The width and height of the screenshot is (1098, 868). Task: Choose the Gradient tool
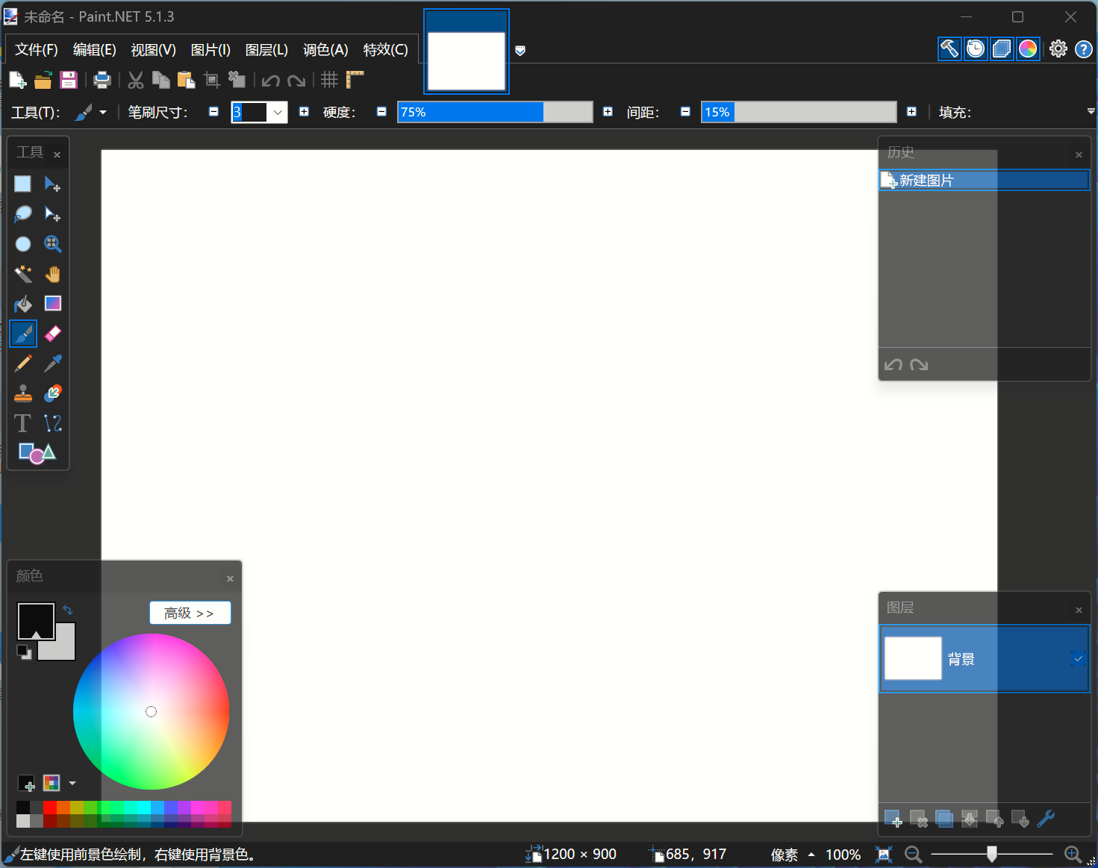click(53, 304)
